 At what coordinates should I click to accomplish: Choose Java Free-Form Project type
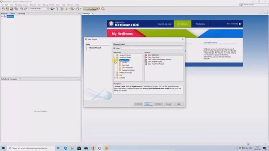tap(156, 64)
